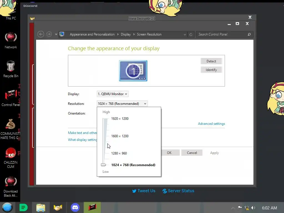Select monitor 1 thumbnail
Image resolution: width=284 pixels, height=213 pixels.
click(133, 71)
